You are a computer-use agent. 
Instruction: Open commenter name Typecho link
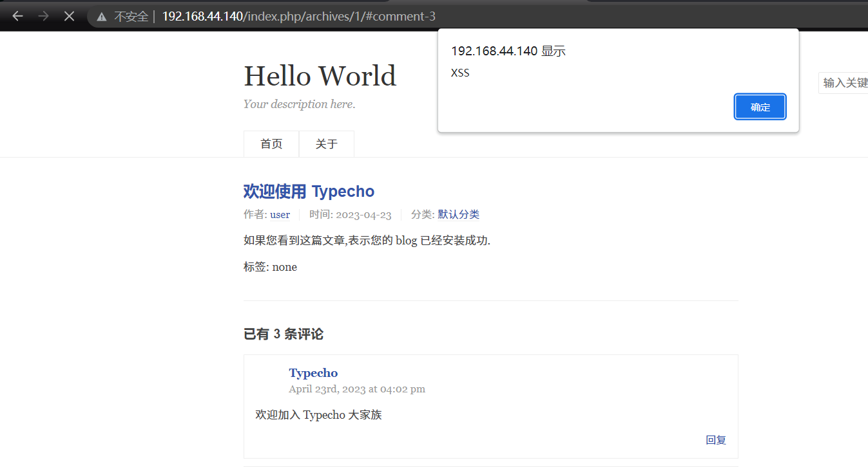tap(313, 373)
